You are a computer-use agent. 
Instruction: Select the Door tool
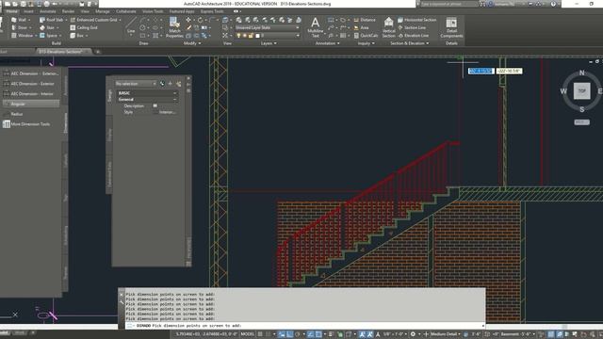pos(19,27)
